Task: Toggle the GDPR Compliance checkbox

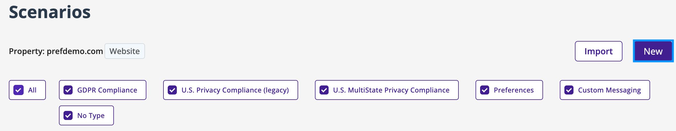Action: 68,90
